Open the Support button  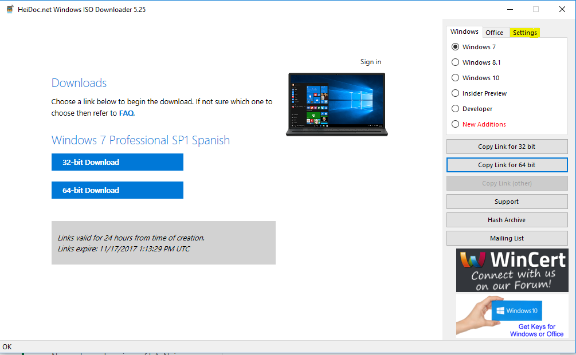pyautogui.click(x=507, y=202)
